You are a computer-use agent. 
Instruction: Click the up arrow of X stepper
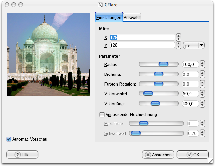pos(179,36)
